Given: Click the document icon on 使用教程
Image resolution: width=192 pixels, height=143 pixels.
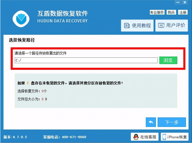Looking at the screenshot, I should 127,26.
